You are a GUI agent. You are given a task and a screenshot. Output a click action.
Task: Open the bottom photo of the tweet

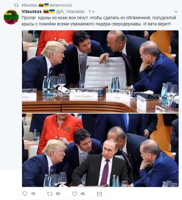(100, 150)
